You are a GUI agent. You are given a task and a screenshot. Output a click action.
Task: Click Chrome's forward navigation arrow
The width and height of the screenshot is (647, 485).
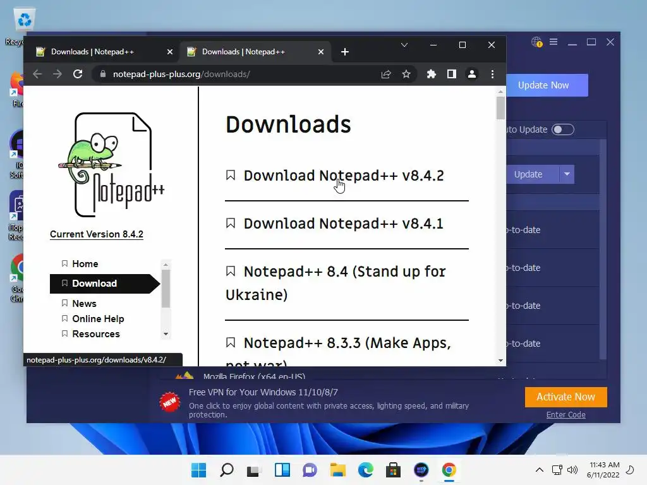click(x=57, y=75)
